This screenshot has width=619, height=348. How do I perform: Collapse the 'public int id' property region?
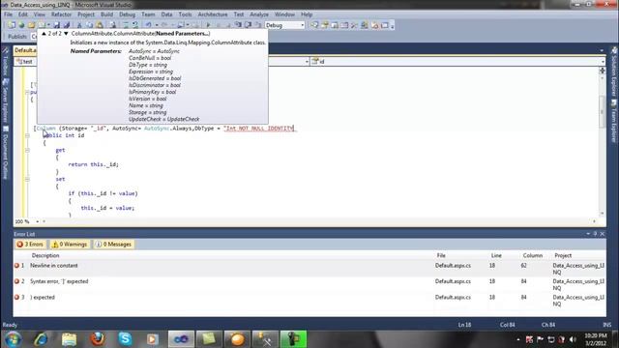27,135
